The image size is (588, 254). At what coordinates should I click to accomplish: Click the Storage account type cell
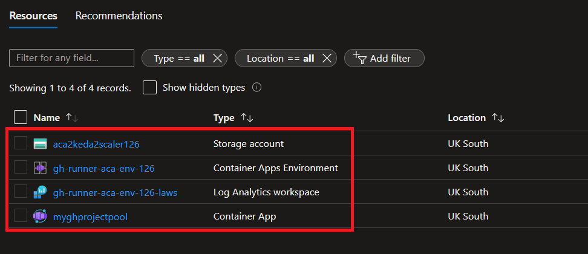249,143
